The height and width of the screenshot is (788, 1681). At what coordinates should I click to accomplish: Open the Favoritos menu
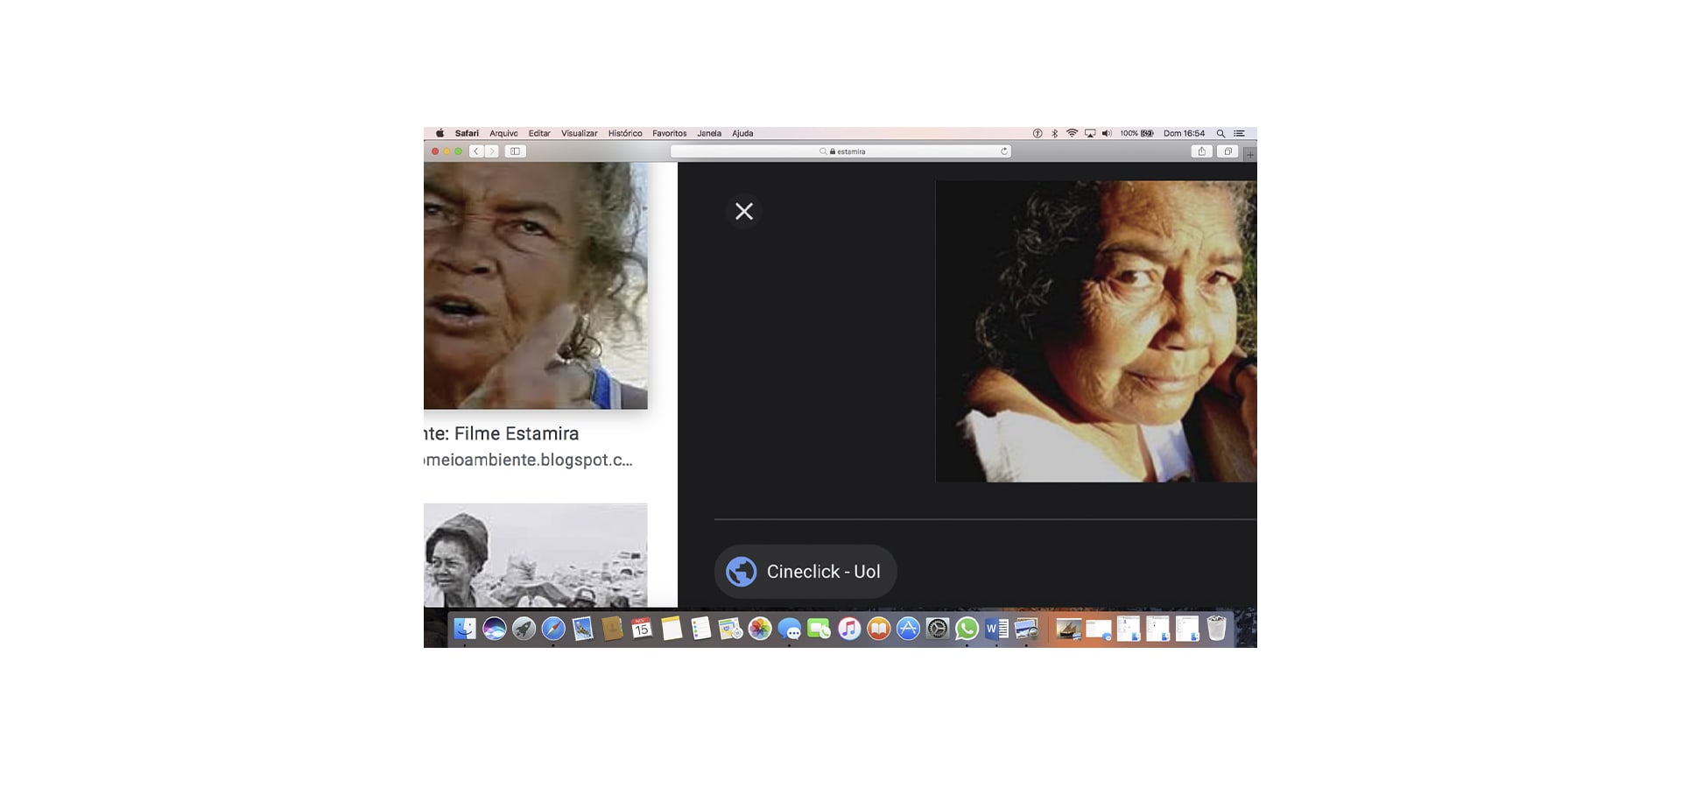point(670,133)
